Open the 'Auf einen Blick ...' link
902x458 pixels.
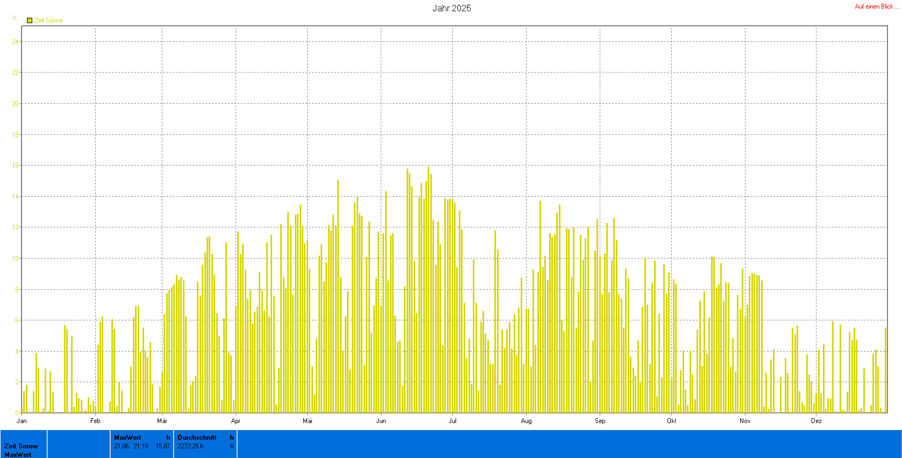point(877,6)
